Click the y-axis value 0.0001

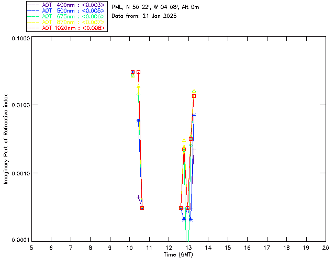[x=20, y=240]
